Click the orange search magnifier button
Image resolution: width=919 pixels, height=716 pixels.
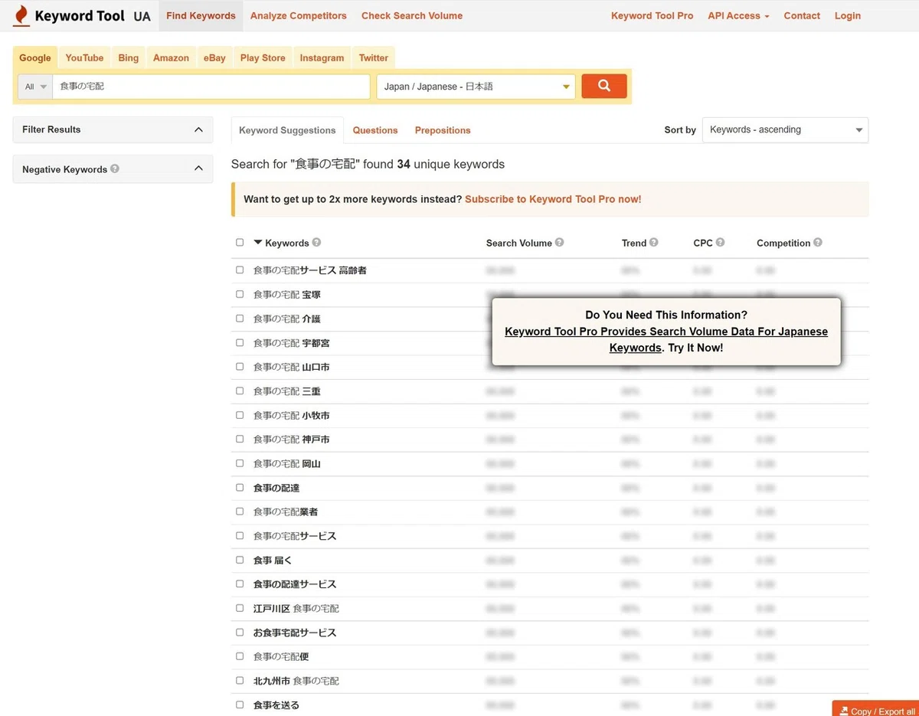pyautogui.click(x=604, y=86)
